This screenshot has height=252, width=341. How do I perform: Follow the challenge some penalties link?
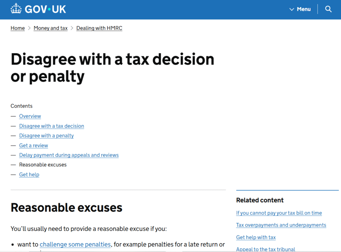(x=75, y=244)
